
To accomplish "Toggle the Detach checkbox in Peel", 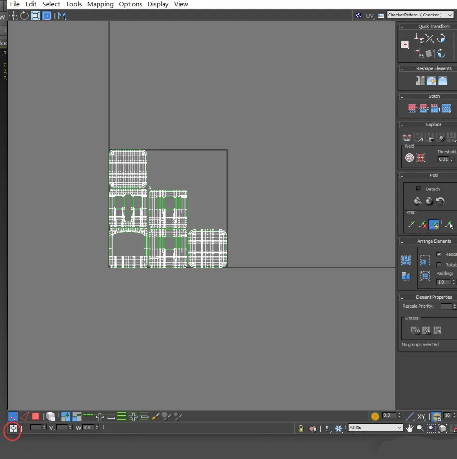I will click(418, 189).
